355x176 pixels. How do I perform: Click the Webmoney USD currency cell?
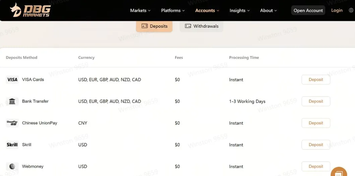pos(83,167)
